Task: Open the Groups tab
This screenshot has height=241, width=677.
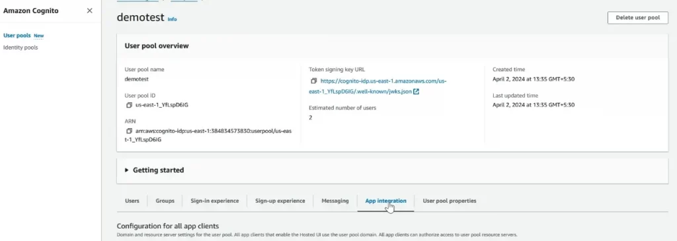Action: 165,201
